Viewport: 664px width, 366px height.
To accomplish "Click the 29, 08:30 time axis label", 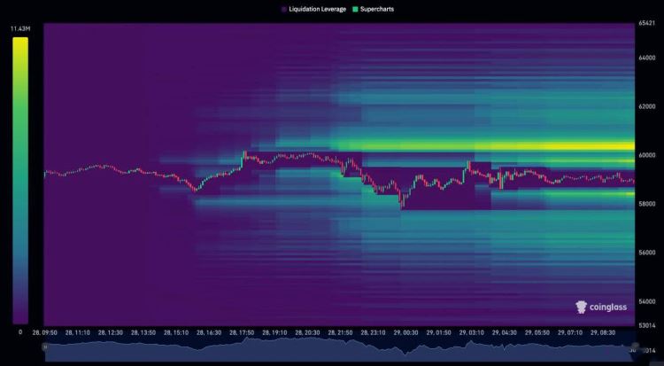I will 603,333.
